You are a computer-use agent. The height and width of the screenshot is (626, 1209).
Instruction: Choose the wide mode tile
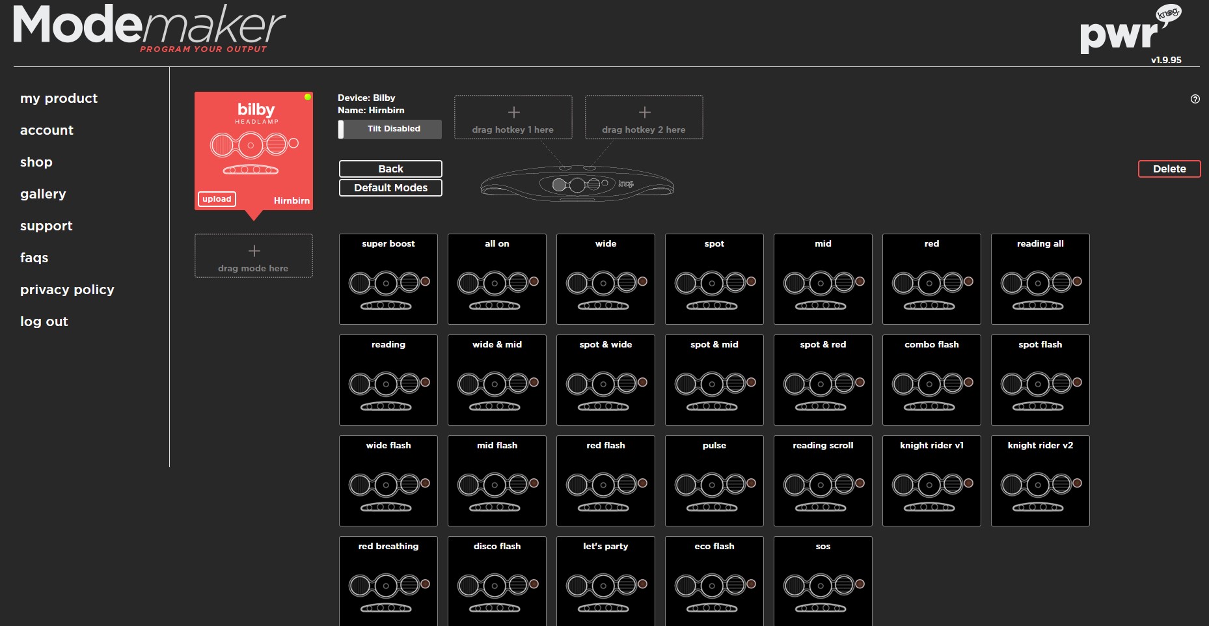pos(606,279)
